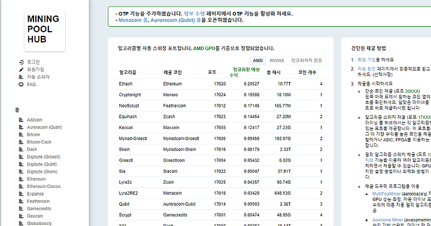Click the Auroracoin-Qubit coin cell
431x226 pixels.
pos(179,204)
